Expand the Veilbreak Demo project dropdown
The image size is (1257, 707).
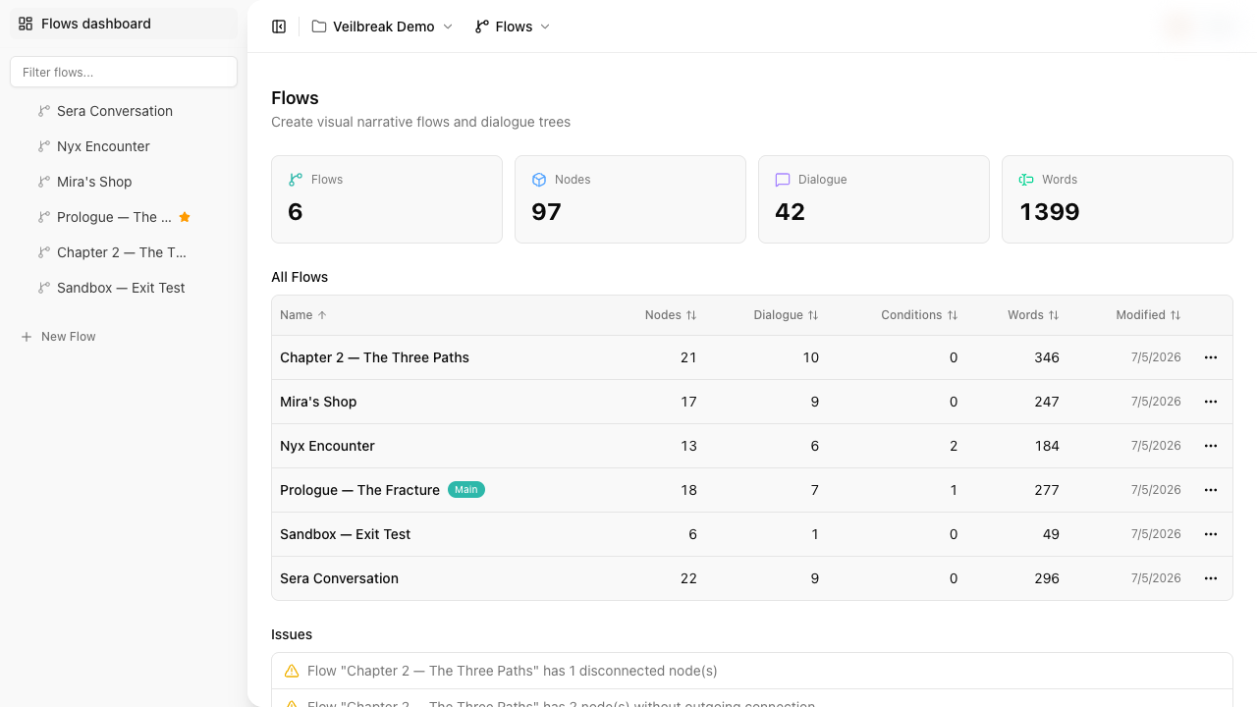382,27
